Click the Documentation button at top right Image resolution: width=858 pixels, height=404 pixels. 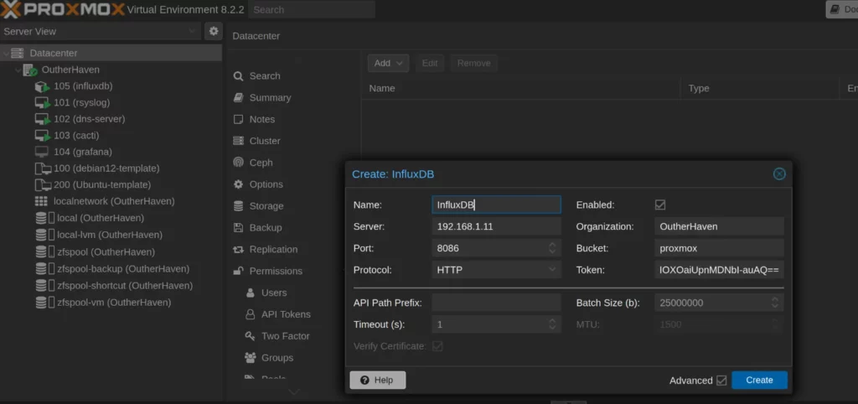[842, 9]
